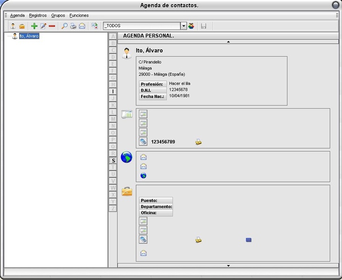The width and height of the screenshot is (342, 280).
Task: Click the small globe website icon
Action: (x=144, y=175)
